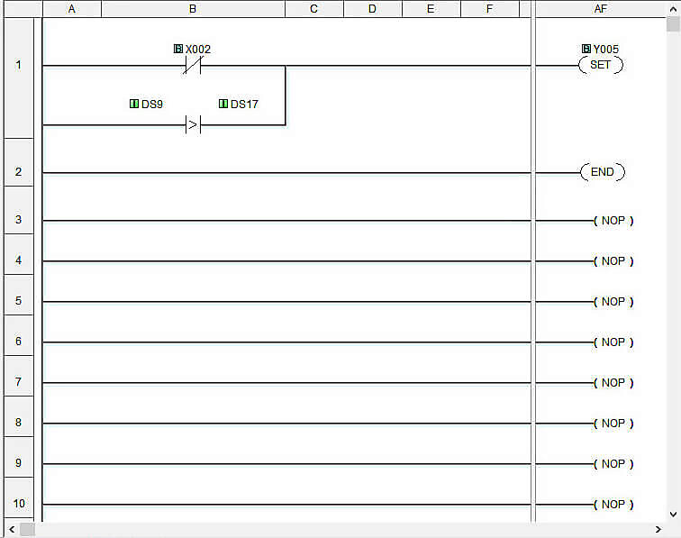Select column header A

(x=72, y=9)
